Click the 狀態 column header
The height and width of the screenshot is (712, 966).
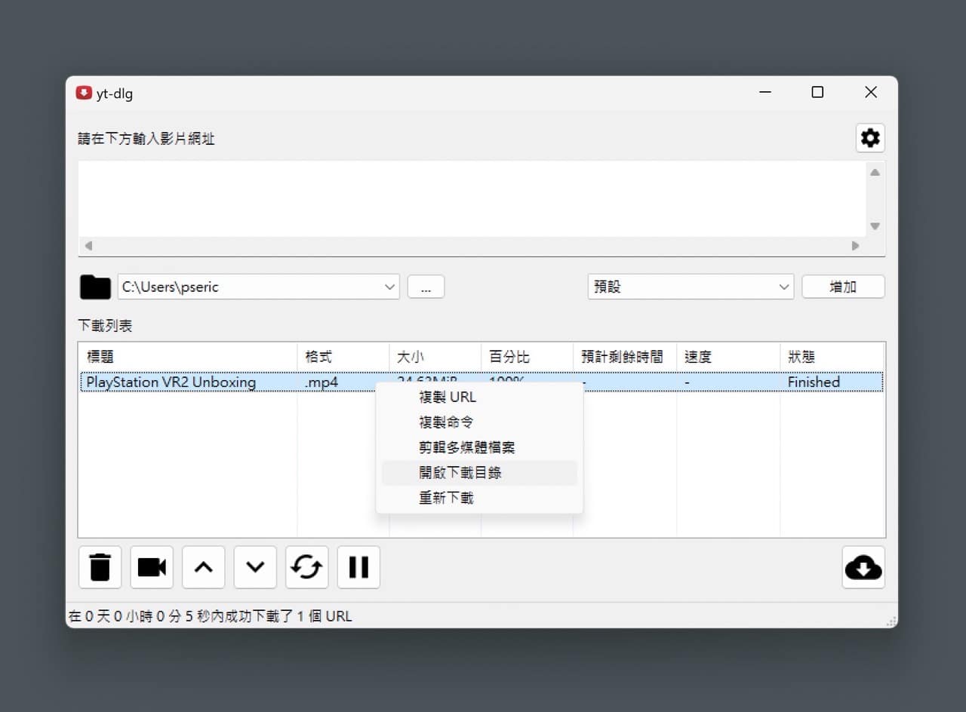coord(832,357)
